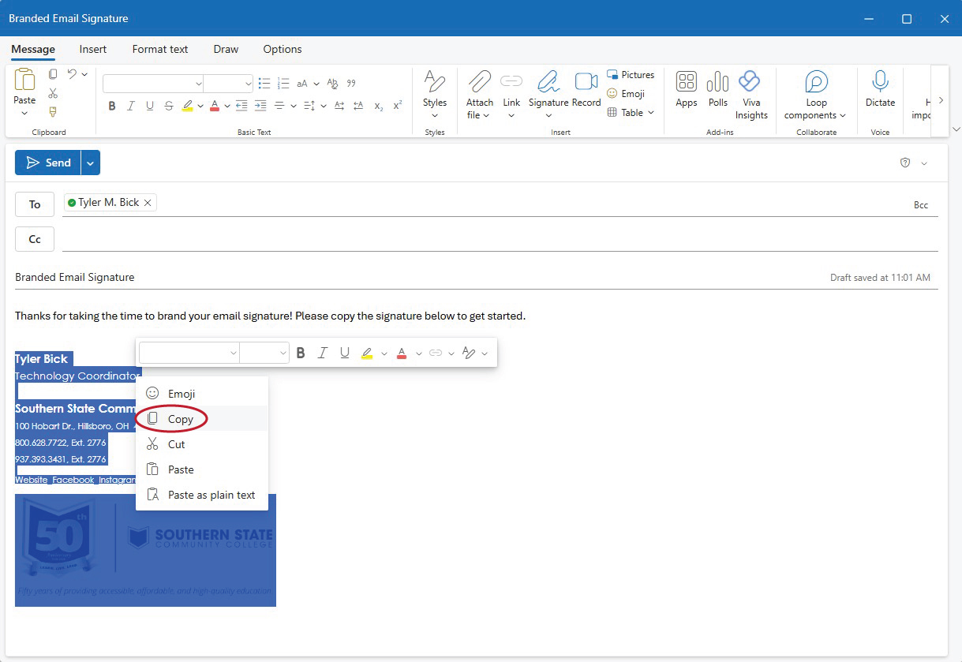Open Viva Insights add-in
The width and height of the screenshot is (962, 662).
coord(750,81)
